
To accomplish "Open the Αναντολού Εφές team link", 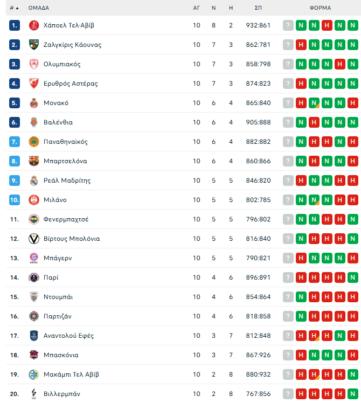I will tap(68, 336).
